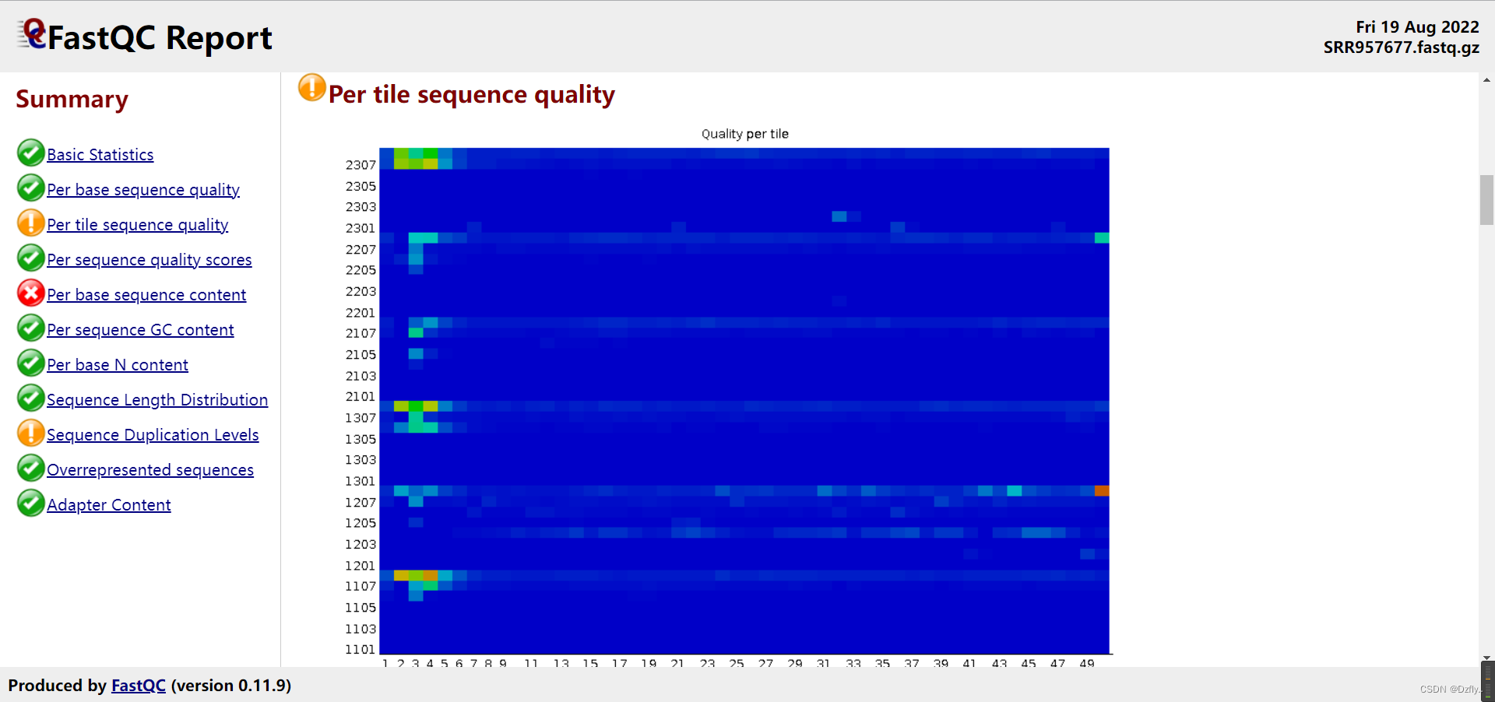Click the SRR957677.fastq.gz filename text
This screenshot has height=702, width=1495.
click(x=1402, y=47)
